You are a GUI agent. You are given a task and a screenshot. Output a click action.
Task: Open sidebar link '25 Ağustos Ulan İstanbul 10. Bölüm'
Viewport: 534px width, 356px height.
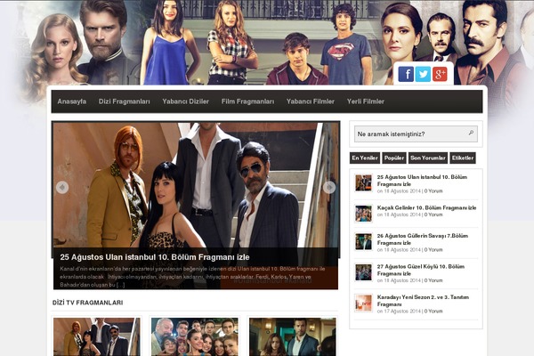(x=422, y=181)
